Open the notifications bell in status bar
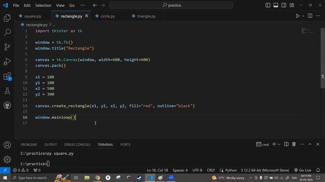The width and height of the screenshot is (325, 182). (x=318, y=170)
